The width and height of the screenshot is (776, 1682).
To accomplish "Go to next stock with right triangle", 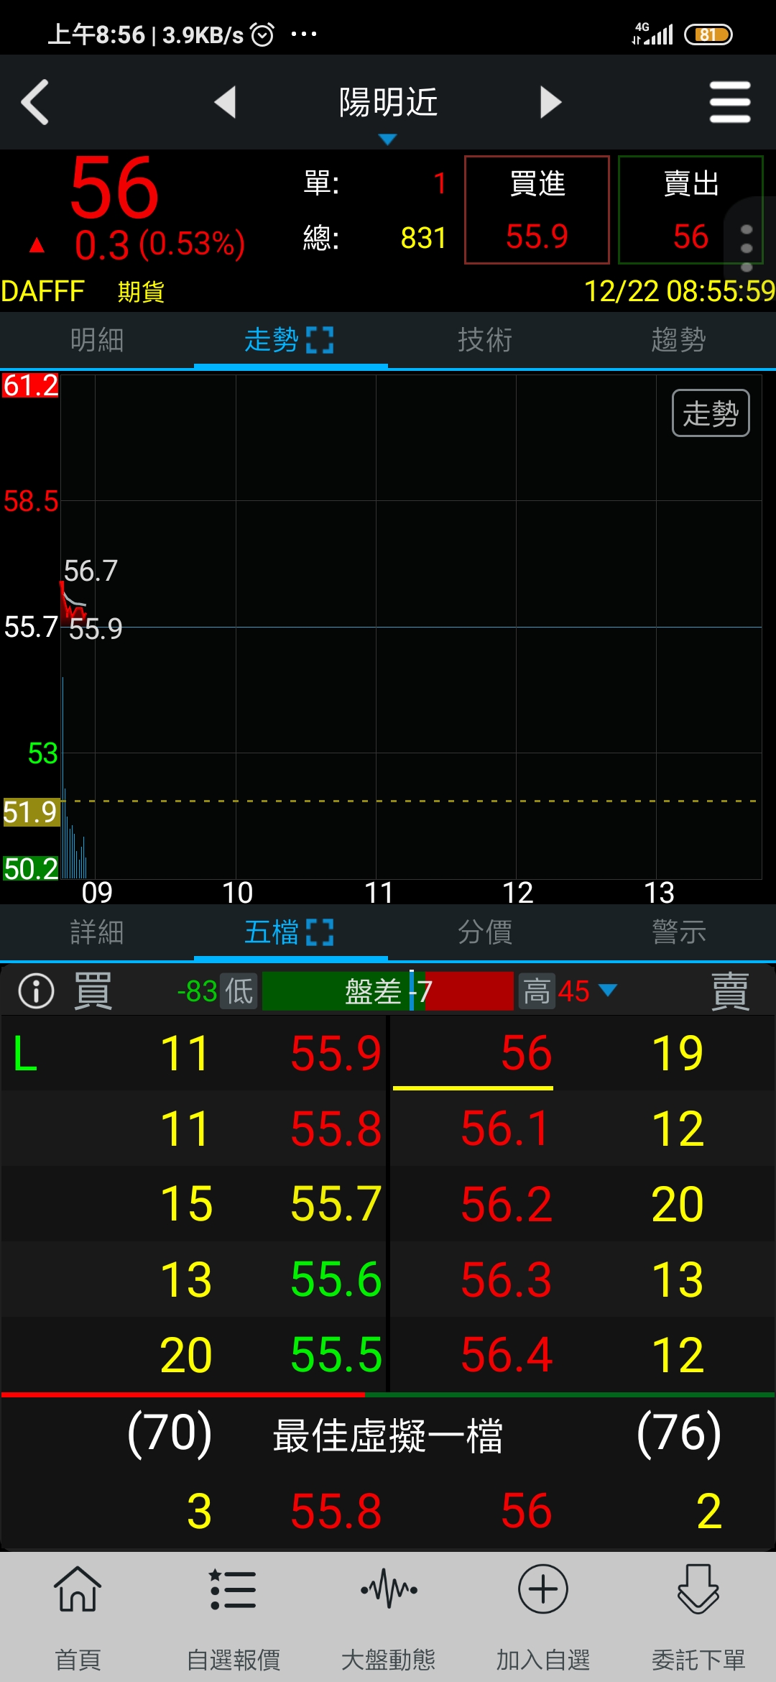I will click(x=550, y=102).
